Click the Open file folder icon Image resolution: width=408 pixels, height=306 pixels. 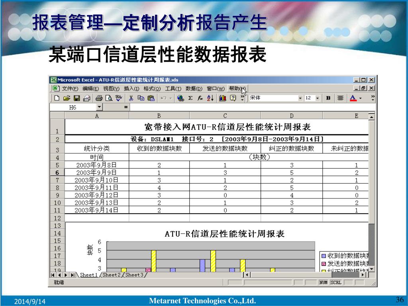[67, 98]
